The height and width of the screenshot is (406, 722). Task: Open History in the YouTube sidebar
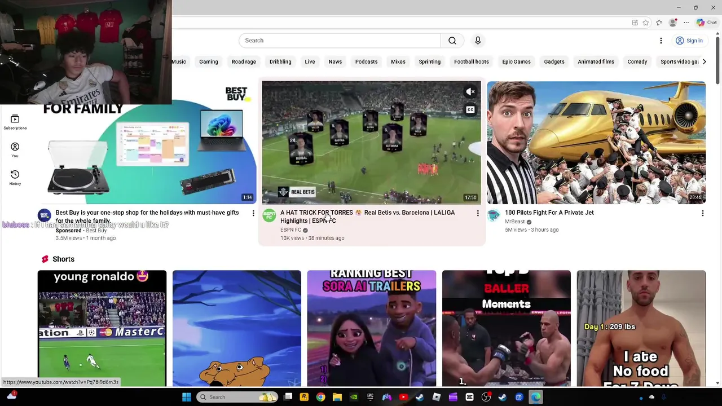coord(15,177)
